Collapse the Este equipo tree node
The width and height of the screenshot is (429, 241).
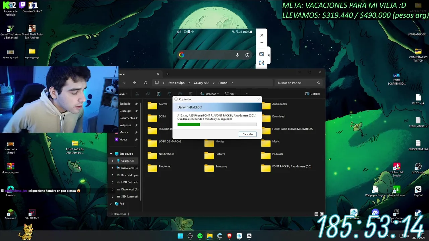111,154
